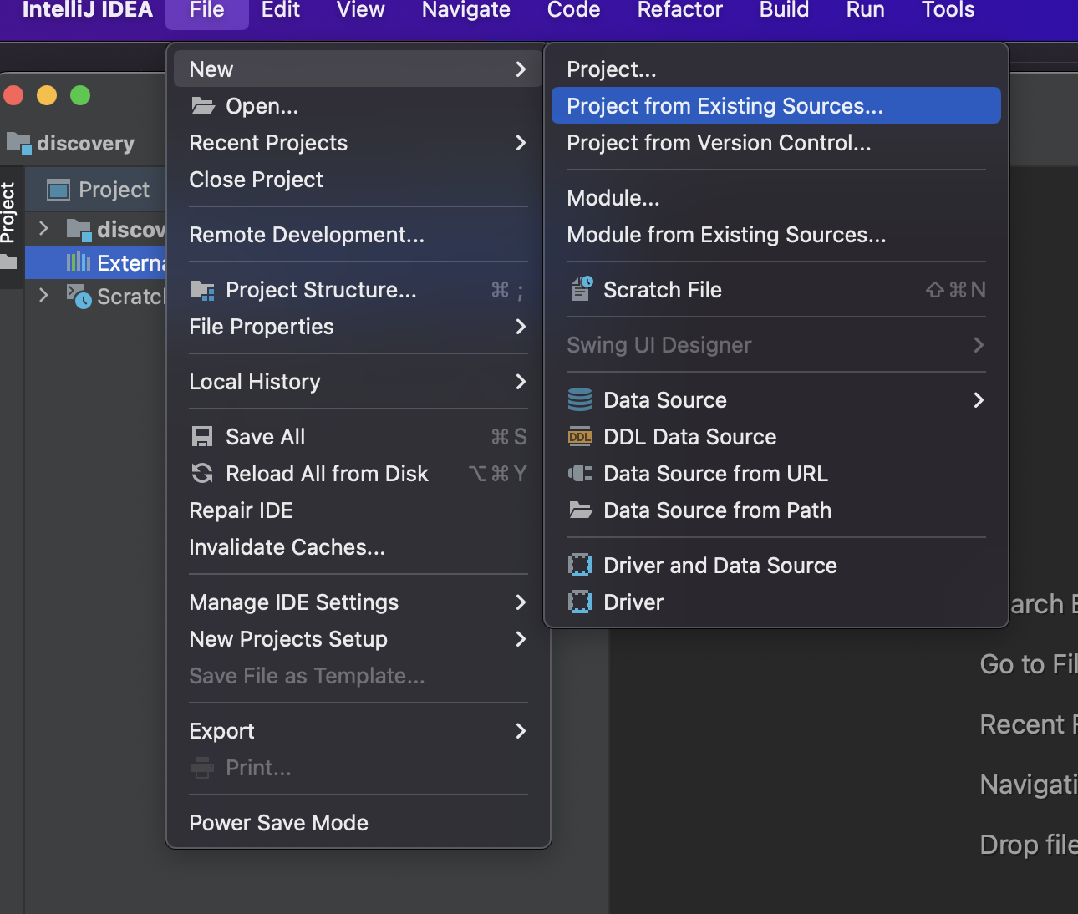
Task: Choose Module from Existing Sources
Action: click(x=725, y=235)
